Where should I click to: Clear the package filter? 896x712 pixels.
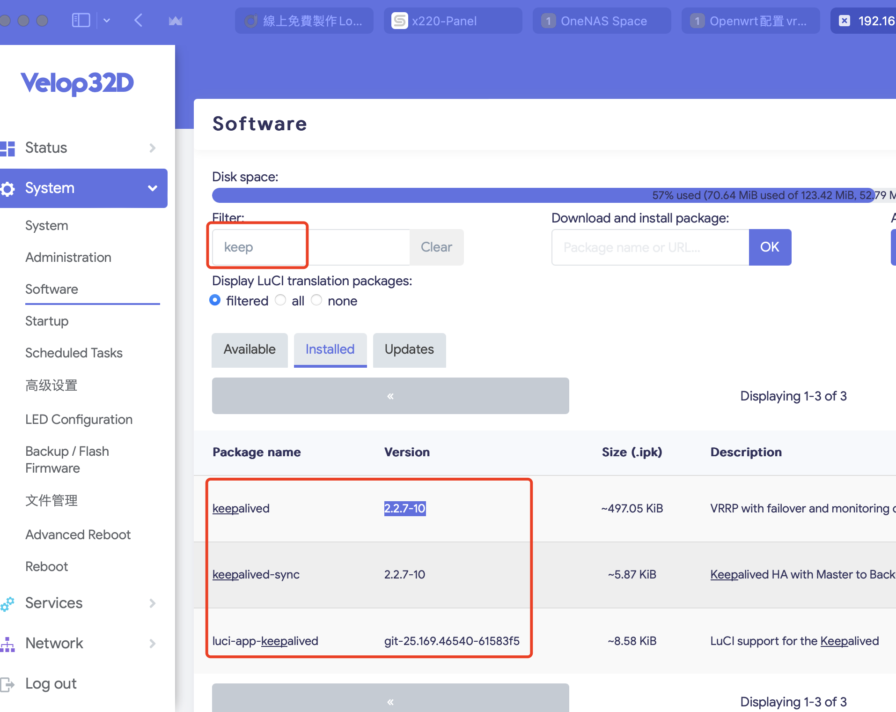click(436, 247)
